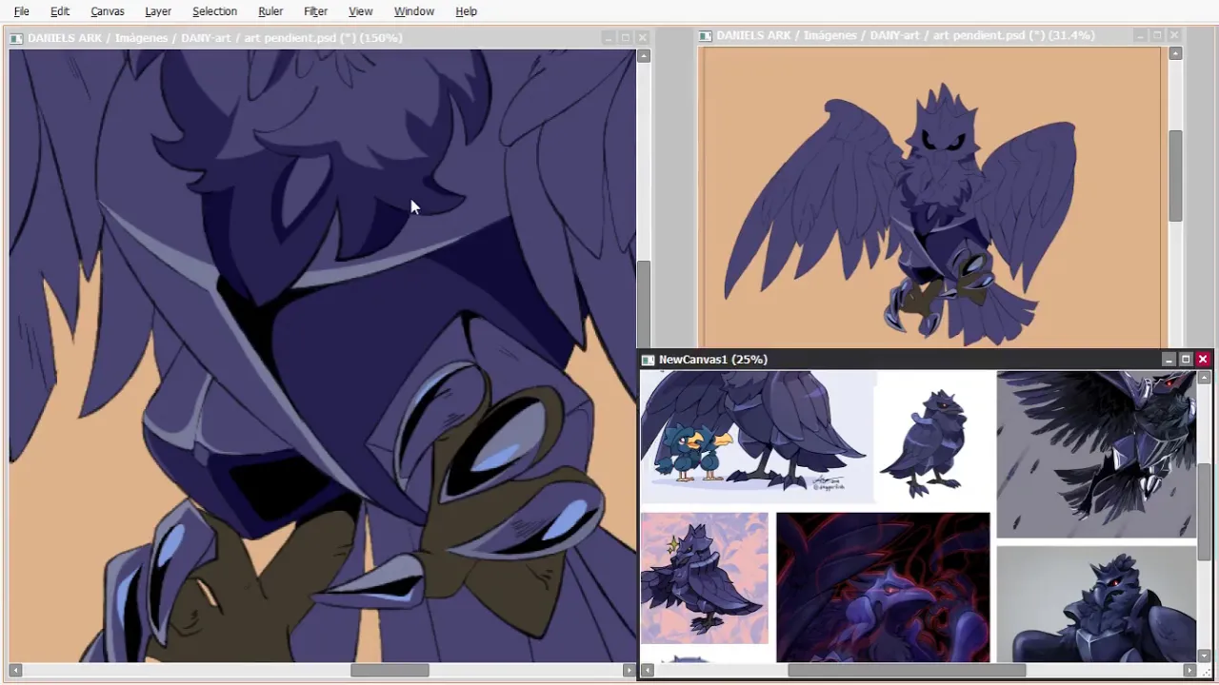Minimize the 150% art pendient.psd window
Viewport: 1219px width, 685px height.
coord(608,37)
